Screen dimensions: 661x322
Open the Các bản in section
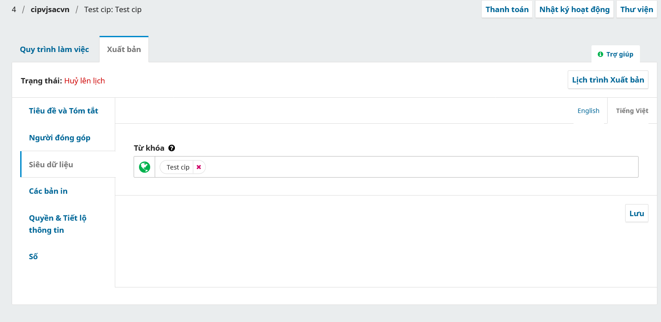(x=48, y=191)
